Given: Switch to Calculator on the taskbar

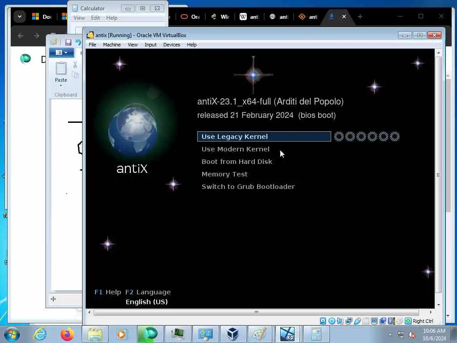Looking at the screenshot, I should tap(316, 334).
